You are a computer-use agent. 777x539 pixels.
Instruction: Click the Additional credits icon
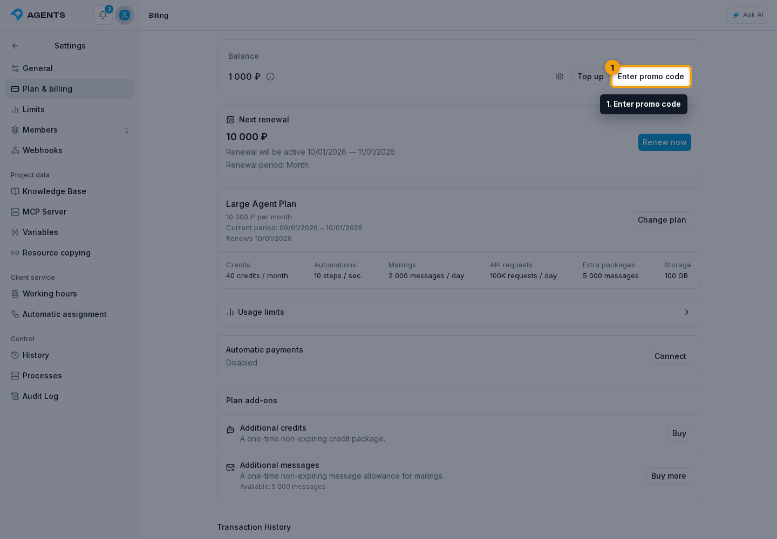pyautogui.click(x=230, y=430)
